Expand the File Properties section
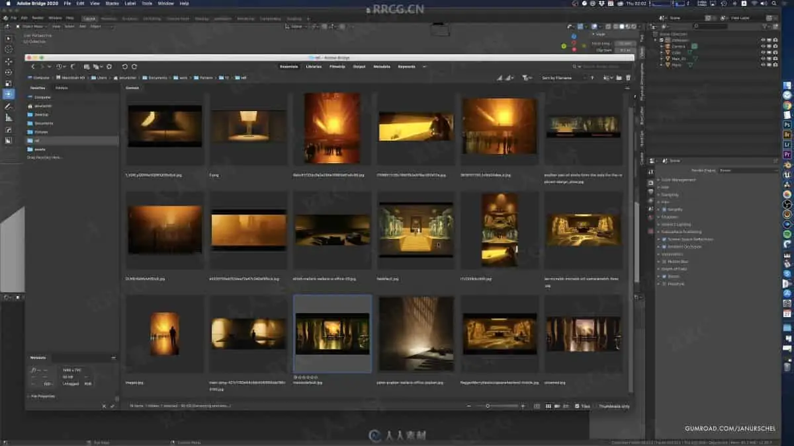794x446 pixels. [43, 396]
